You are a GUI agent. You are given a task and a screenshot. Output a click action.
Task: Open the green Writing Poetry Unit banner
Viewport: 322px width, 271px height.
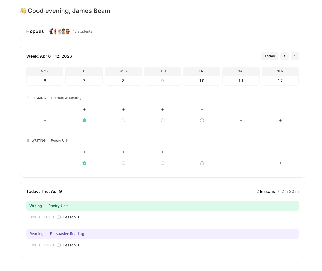[163, 206]
